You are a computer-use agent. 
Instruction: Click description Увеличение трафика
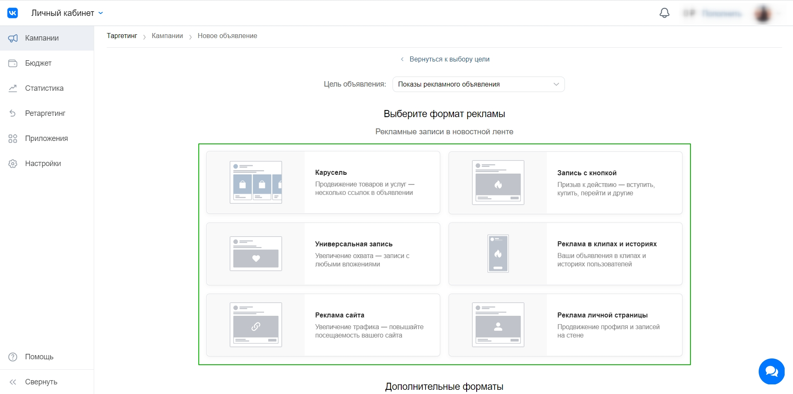tap(369, 331)
